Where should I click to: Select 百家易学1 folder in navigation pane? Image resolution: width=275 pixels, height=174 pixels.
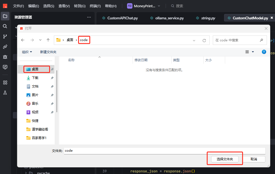point(36,138)
